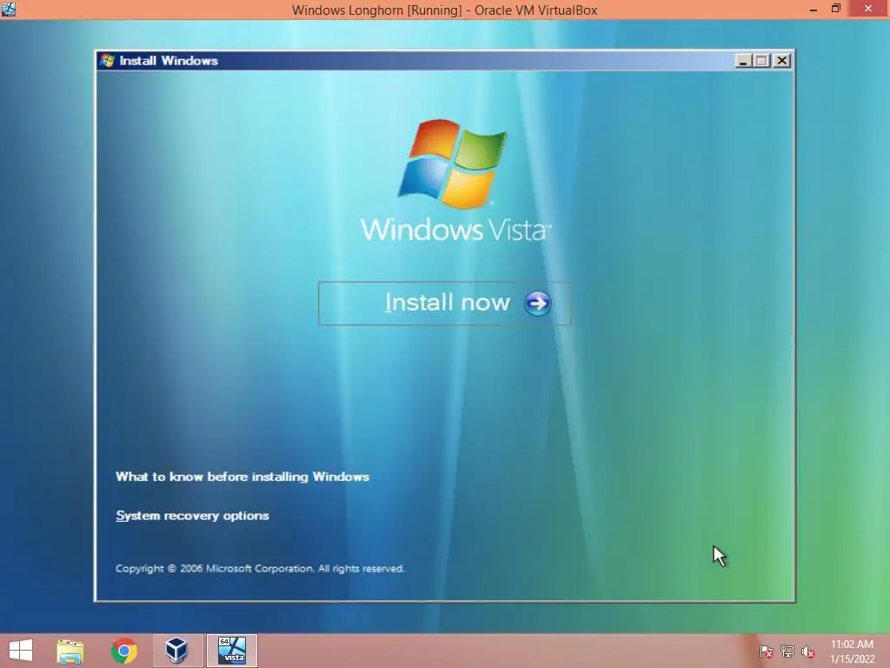Open System recovery options link

(x=192, y=516)
